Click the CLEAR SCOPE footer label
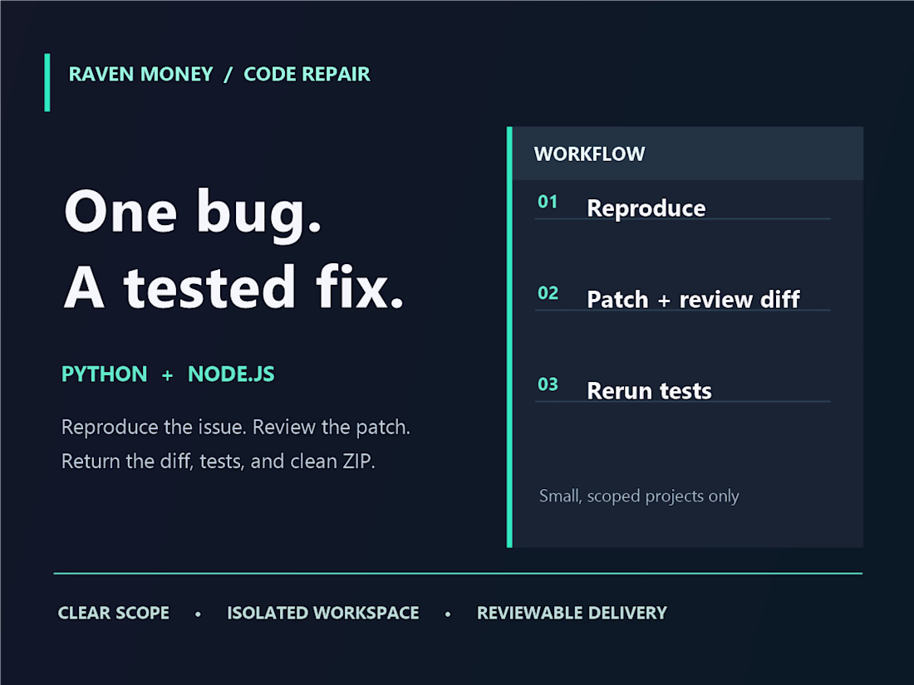 coord(114,613)
